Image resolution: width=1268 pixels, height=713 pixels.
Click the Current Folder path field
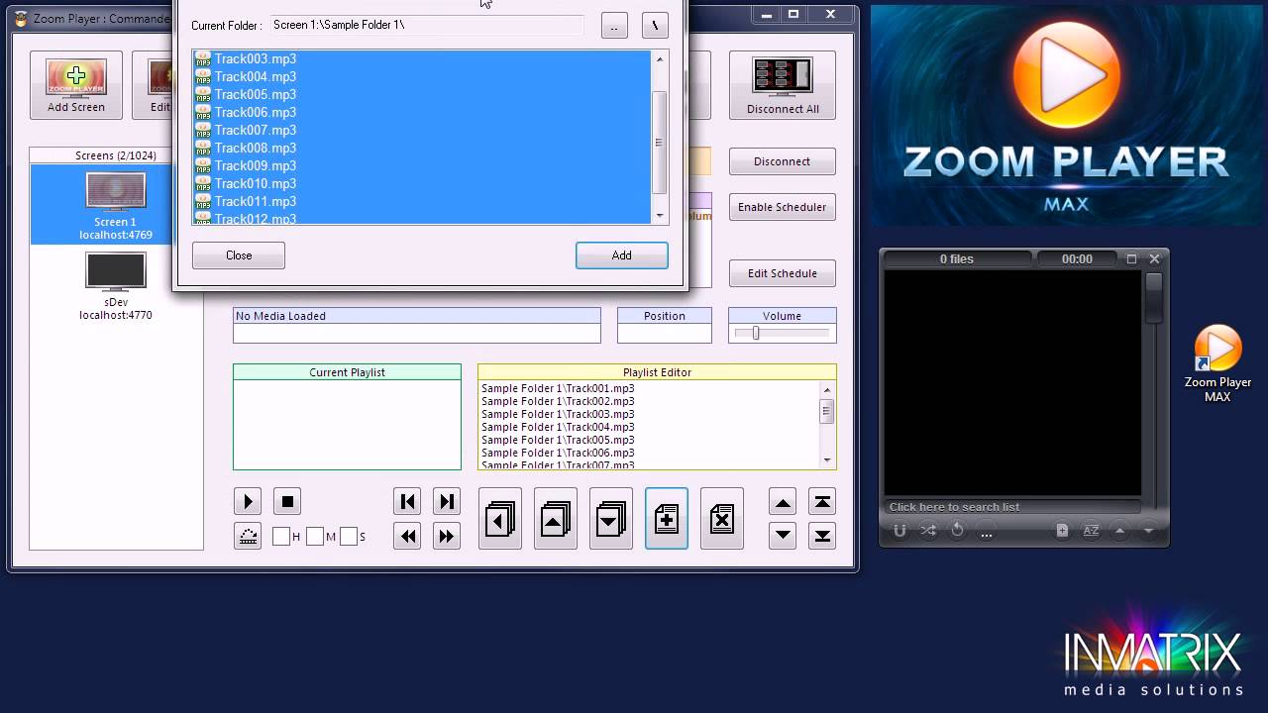pyautogui.click(x=427, y=25)
